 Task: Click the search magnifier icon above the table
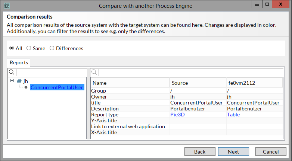94,72
